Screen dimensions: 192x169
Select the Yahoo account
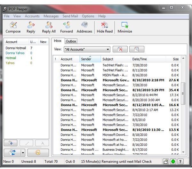pos(26,63)
